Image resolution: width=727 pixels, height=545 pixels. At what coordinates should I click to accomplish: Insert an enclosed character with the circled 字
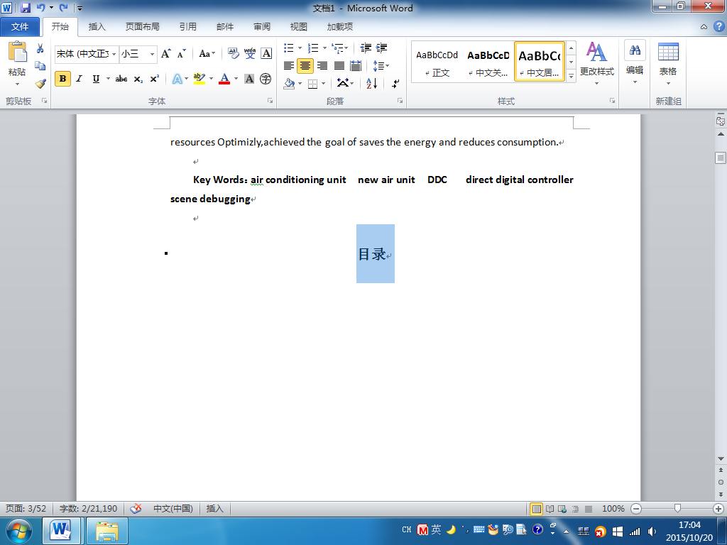266,79
